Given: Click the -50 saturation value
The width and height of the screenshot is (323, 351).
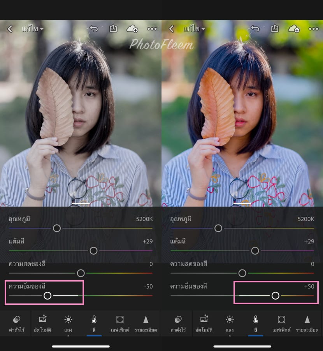Looking at the screenshot, I should [x=148, y=287].
